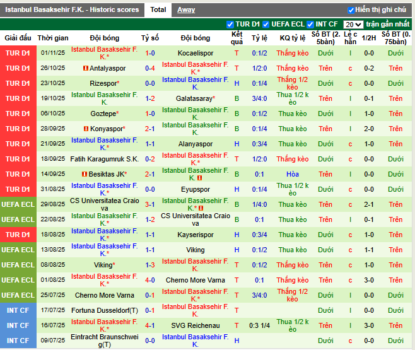Click the red card icon beside Besiktas JK
The height and width of the screenshot is (350, 415).
coord(85,174)
